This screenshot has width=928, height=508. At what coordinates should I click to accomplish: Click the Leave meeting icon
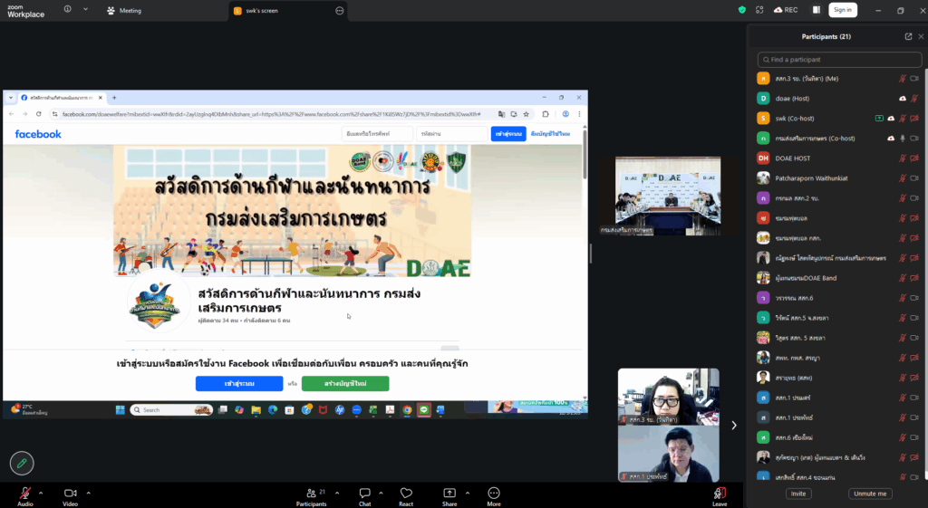pos(719,494)
